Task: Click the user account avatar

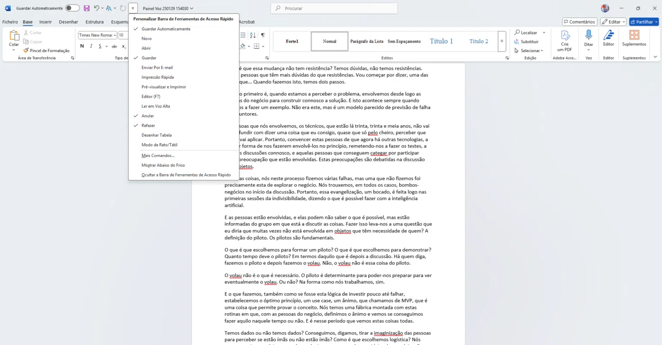Action: 605,8
